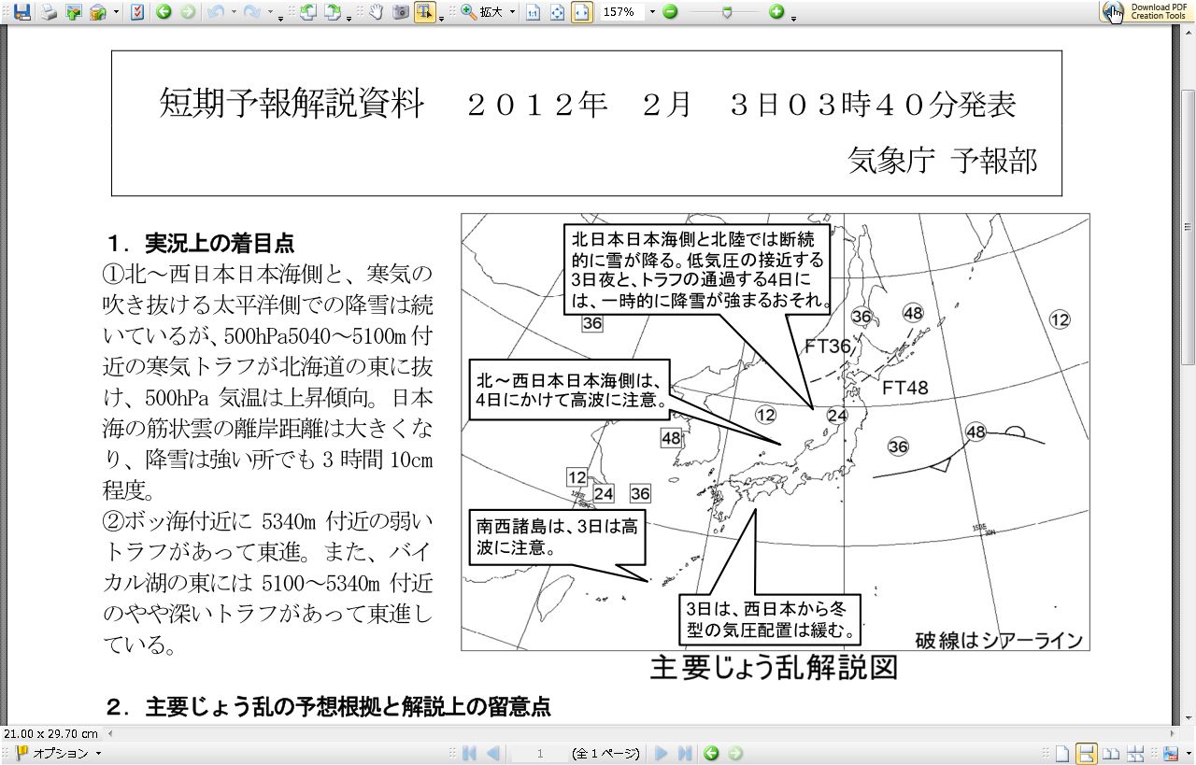Screen dimensions: 1196x765
Task: Click the Actual Size 1:1 button
Action: coord(533,12)
